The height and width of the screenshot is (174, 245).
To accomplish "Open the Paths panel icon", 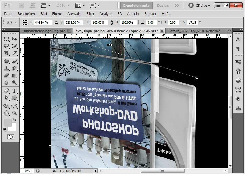I will click(238, 90).
